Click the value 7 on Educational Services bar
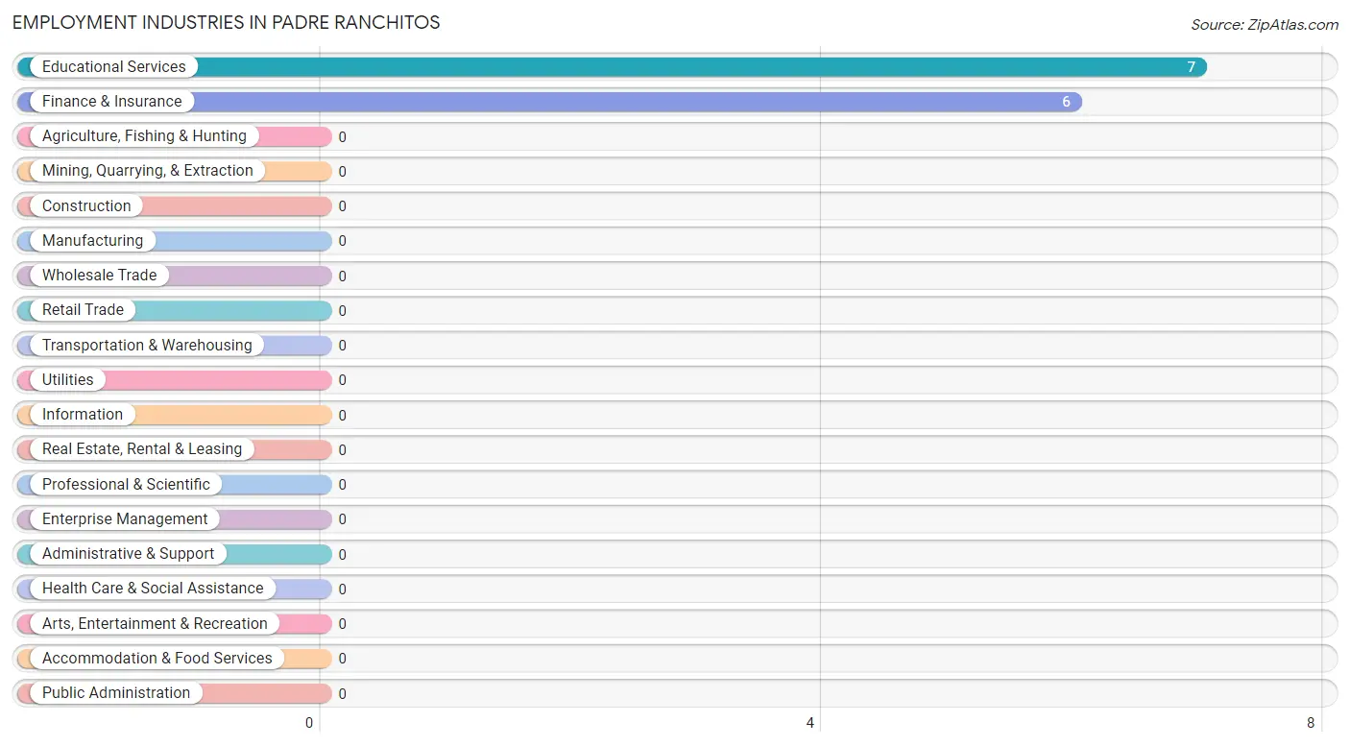This screenshot has width=1350, height=746. point(1192,67)
